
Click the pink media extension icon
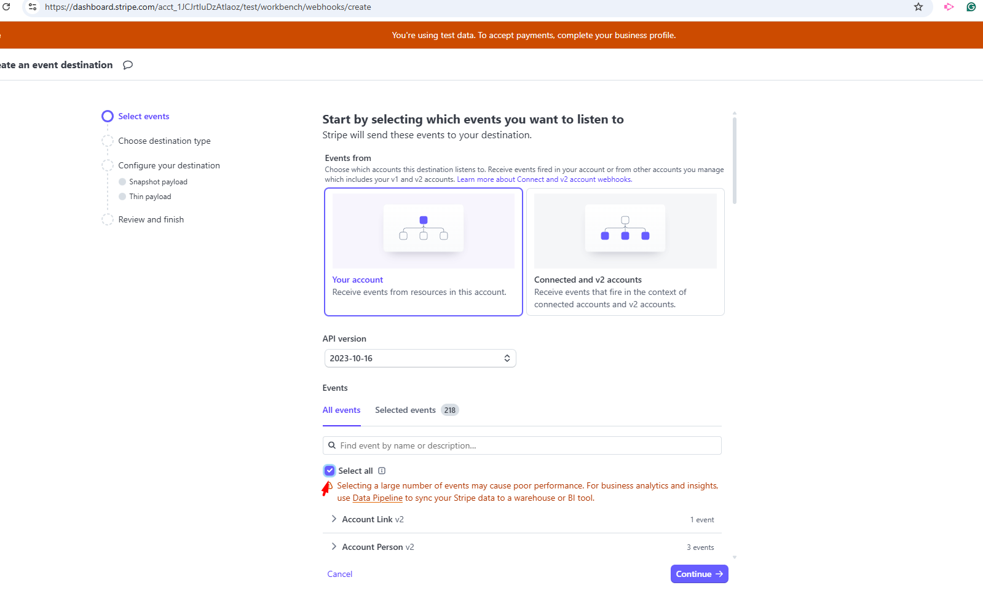coord(949,7)
